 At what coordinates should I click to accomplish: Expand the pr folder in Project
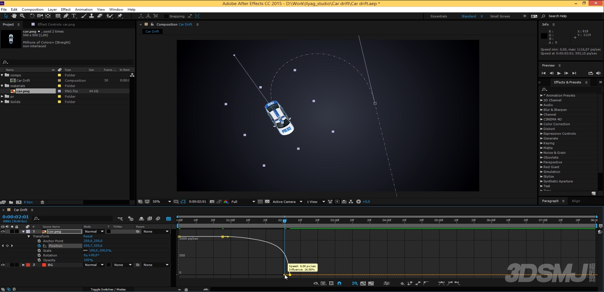point(2,96)
